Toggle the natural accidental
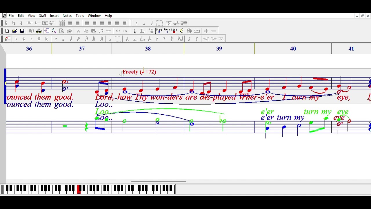This screenshot has width=371, height=209. pos(16,39)
